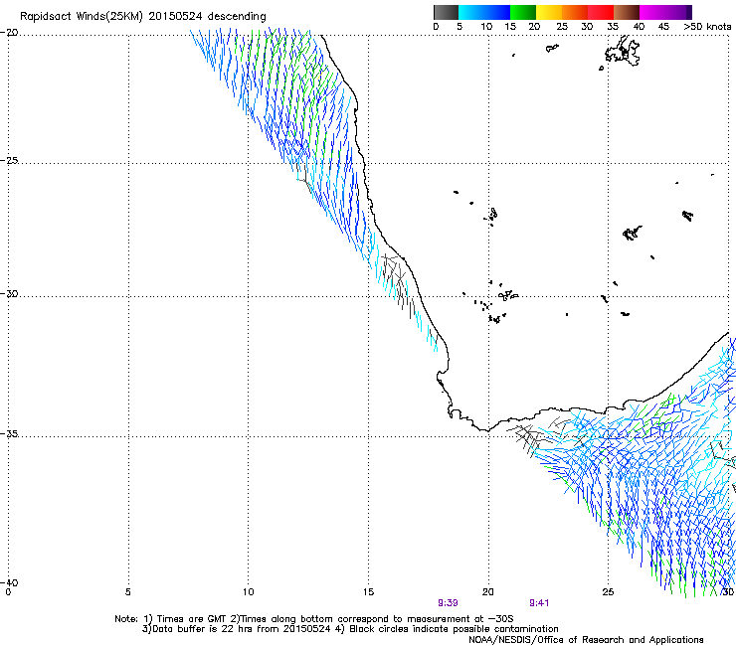Click the longitude axis label '5' at bottom

[x=127, y=592]
